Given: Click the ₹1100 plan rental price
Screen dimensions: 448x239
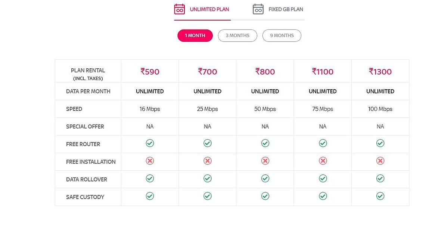Looking at the screenshot, I should click(323, 71).
